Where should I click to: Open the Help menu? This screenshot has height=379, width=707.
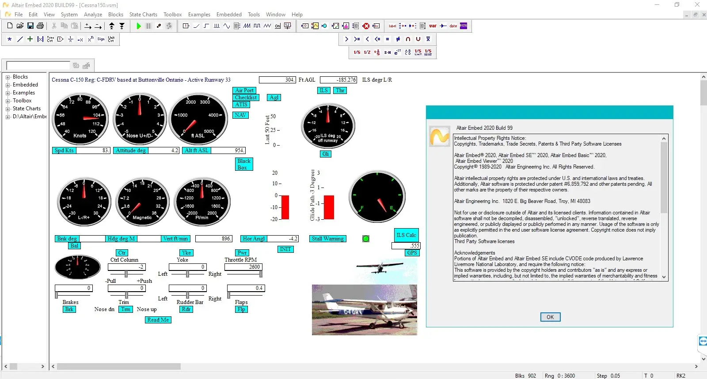pos(297,15)
